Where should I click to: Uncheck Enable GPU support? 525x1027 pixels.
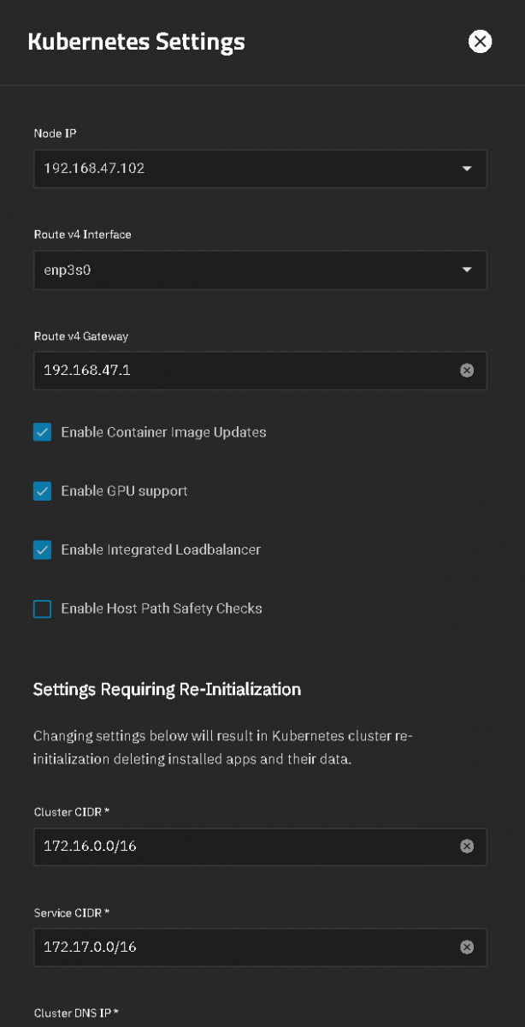click(x=42, y=491)
